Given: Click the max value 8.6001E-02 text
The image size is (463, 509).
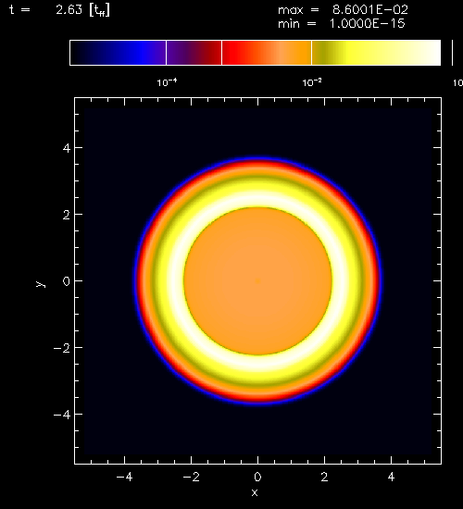Looking at the screenshot, I should [x=370, y=10].
